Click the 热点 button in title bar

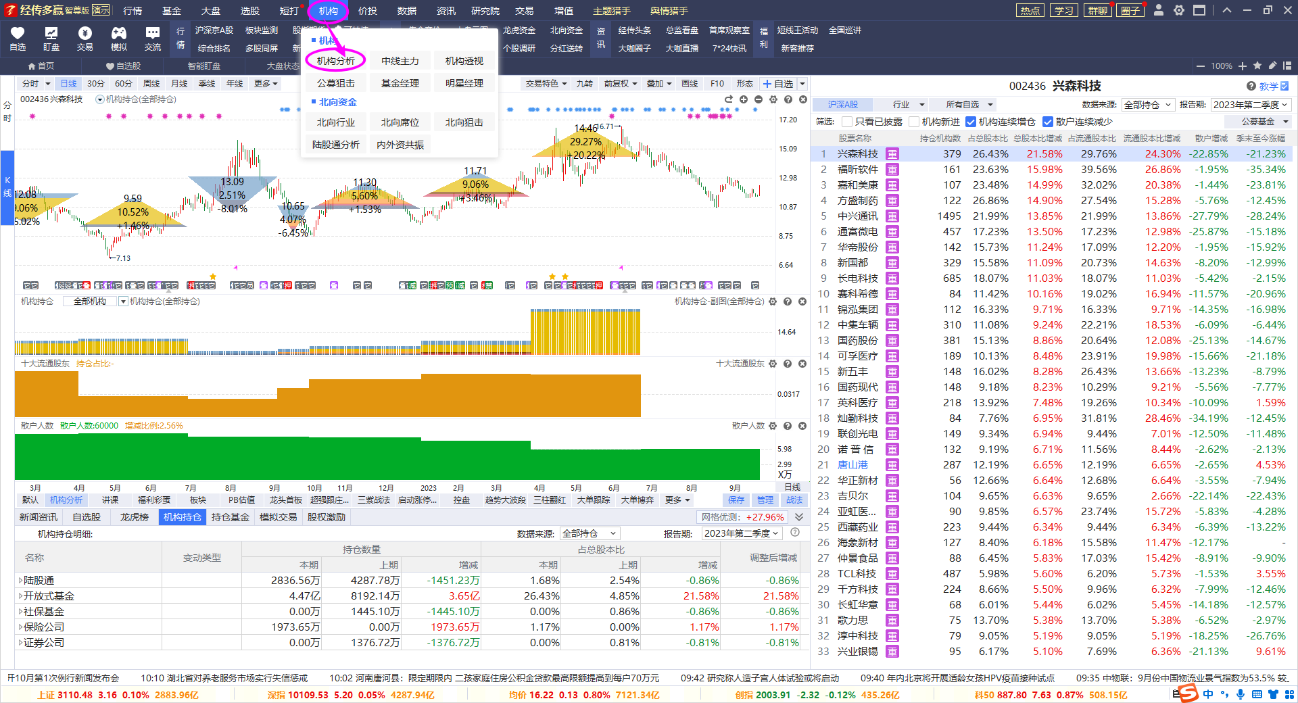(1030, 10)
